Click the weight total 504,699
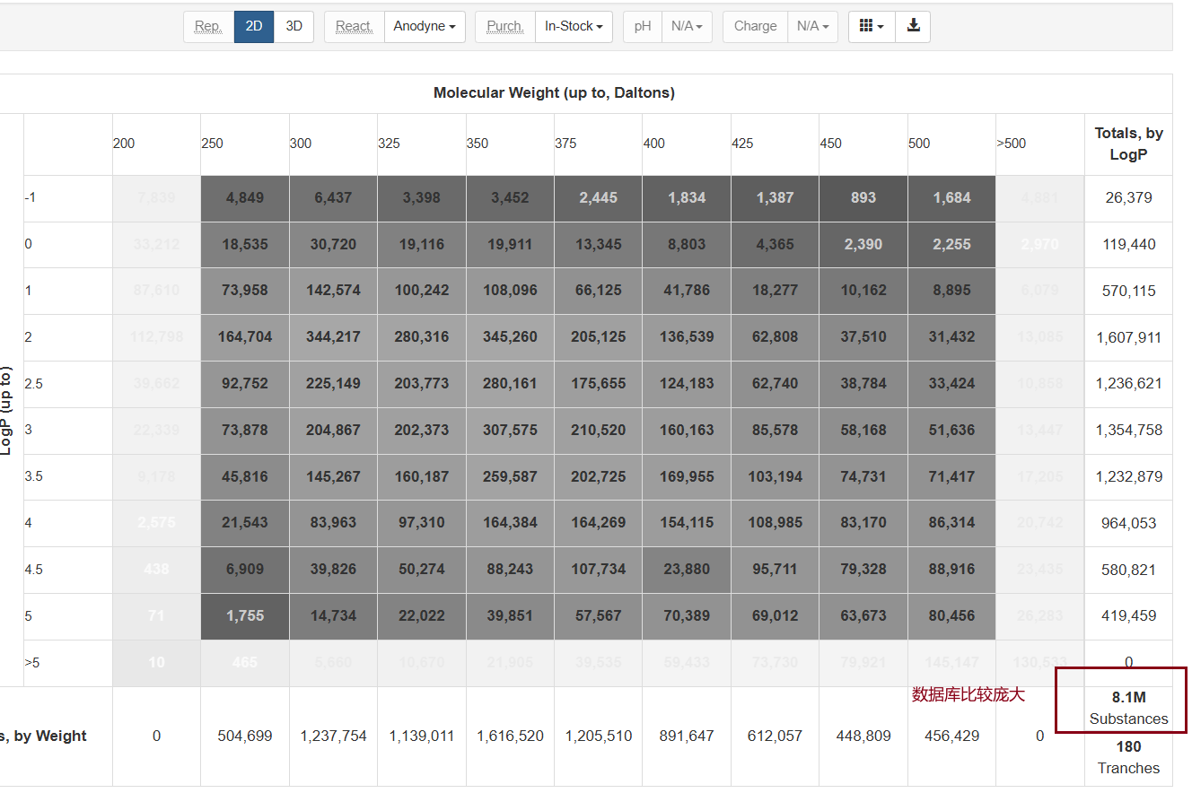Viewport: 1192px width, 793px height. (245, 736)
